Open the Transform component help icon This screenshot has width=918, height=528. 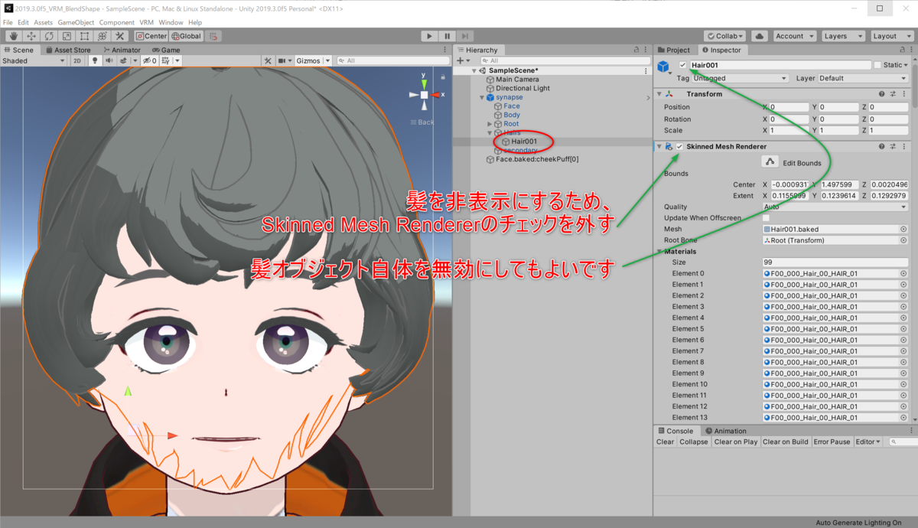[x=881, y=94]
